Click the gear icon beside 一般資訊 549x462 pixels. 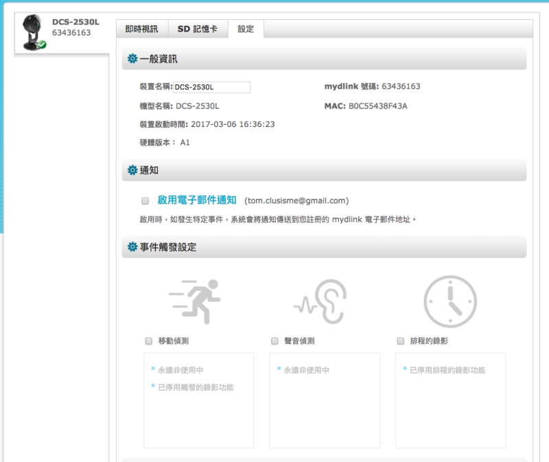pyautogui.click(x=132, y=60)
